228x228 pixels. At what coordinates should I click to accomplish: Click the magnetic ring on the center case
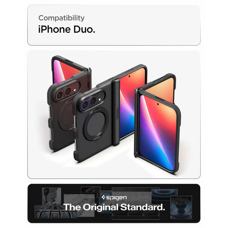tap(96, 124)
